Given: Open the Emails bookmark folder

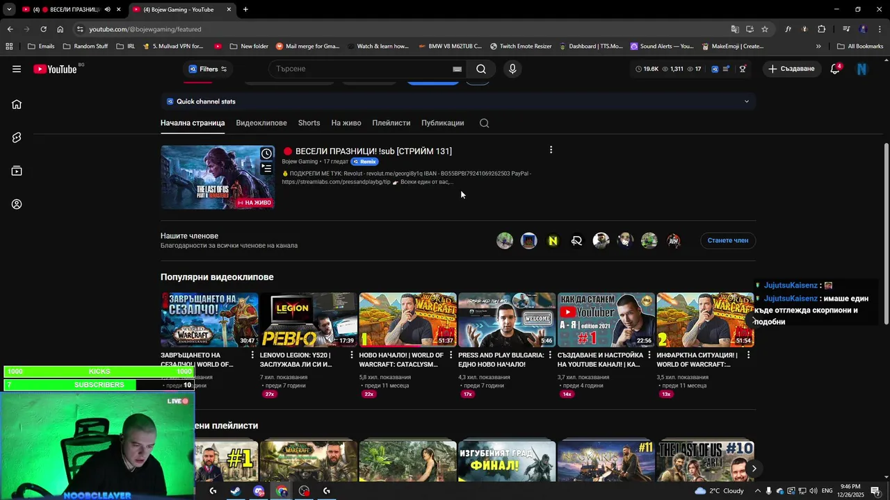Looking at the screenshot, I should tap(41, 47).
